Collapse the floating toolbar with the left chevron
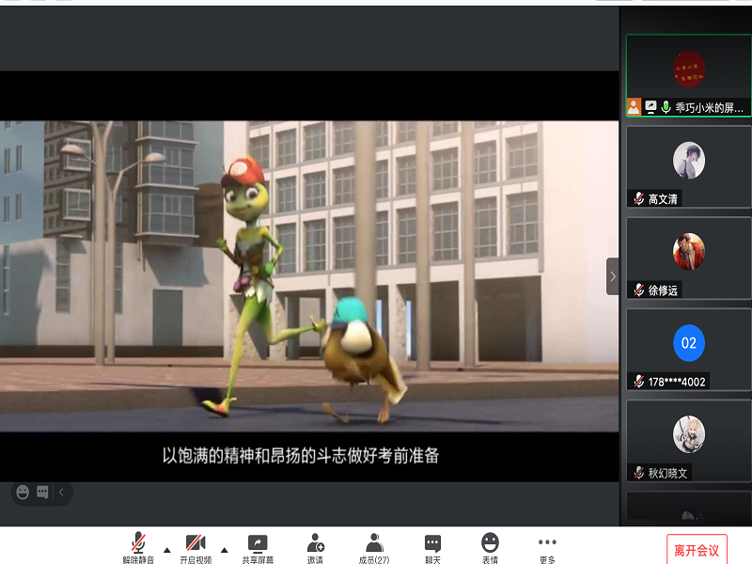The height and width of the screenshot is (564, 752). pos(60,491)
